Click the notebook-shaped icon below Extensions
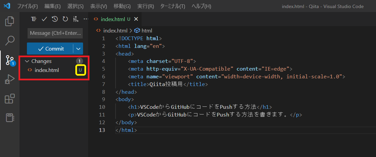Viewport: 376px width, 157px height. click(10, 118)
